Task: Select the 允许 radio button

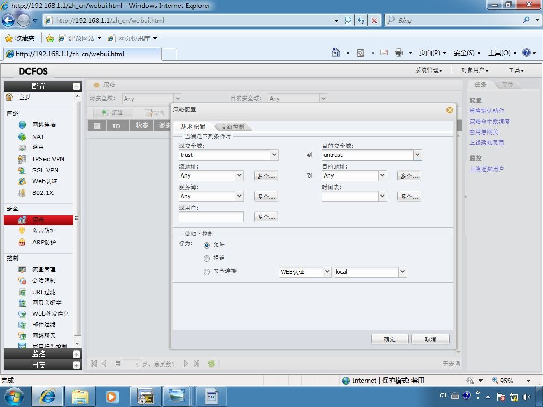Action: [207, 245]
